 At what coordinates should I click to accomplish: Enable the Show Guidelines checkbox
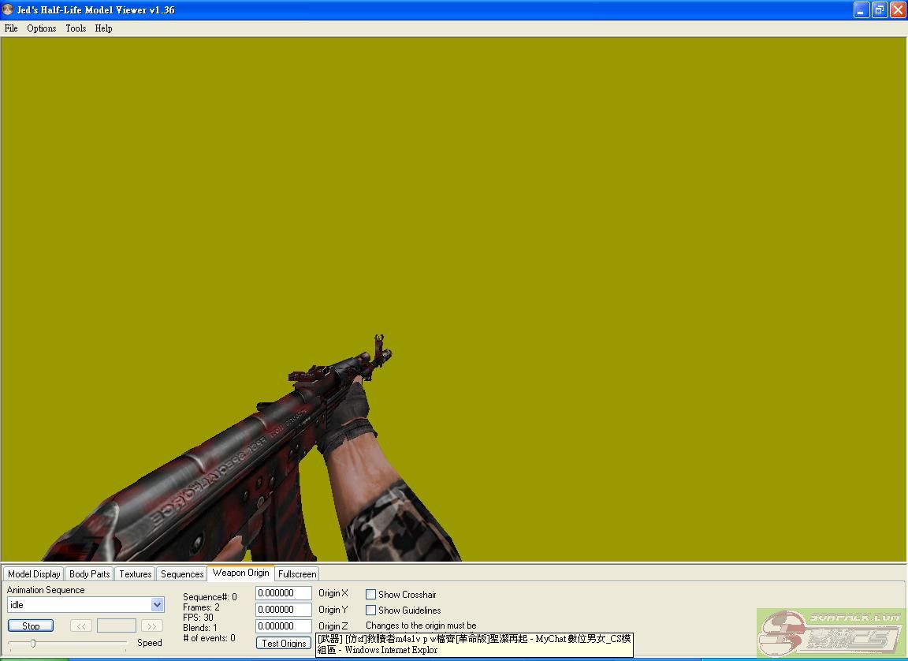pos(370,610)
